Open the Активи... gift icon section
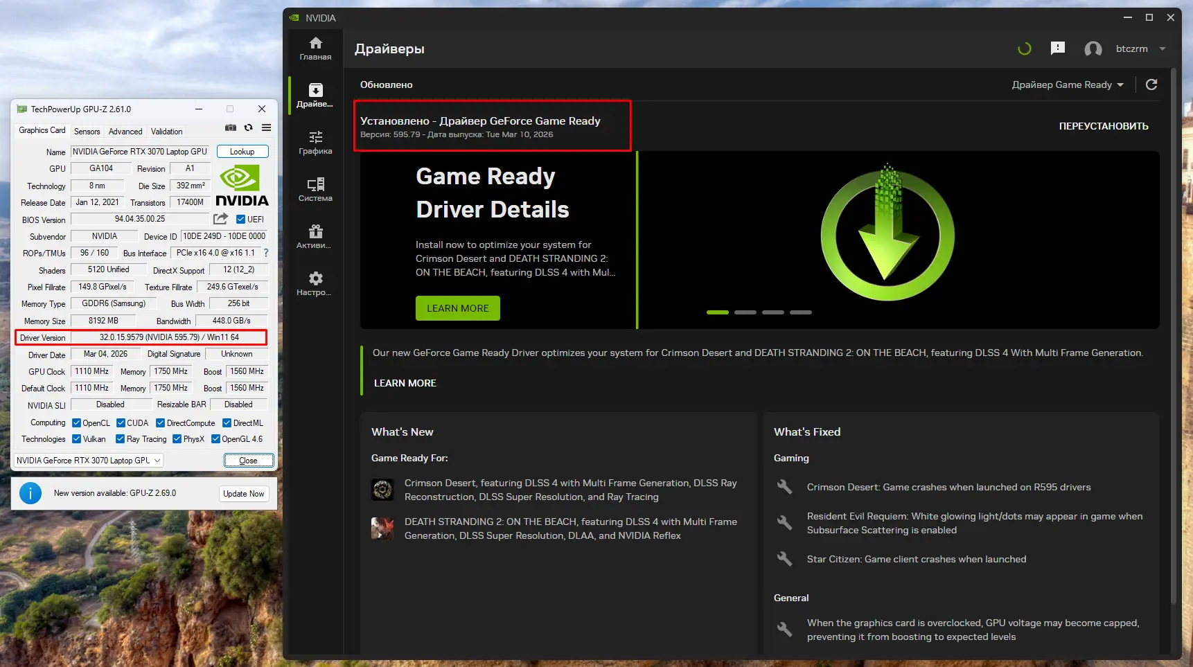The image size is (1193, 667). click(315, 237)
